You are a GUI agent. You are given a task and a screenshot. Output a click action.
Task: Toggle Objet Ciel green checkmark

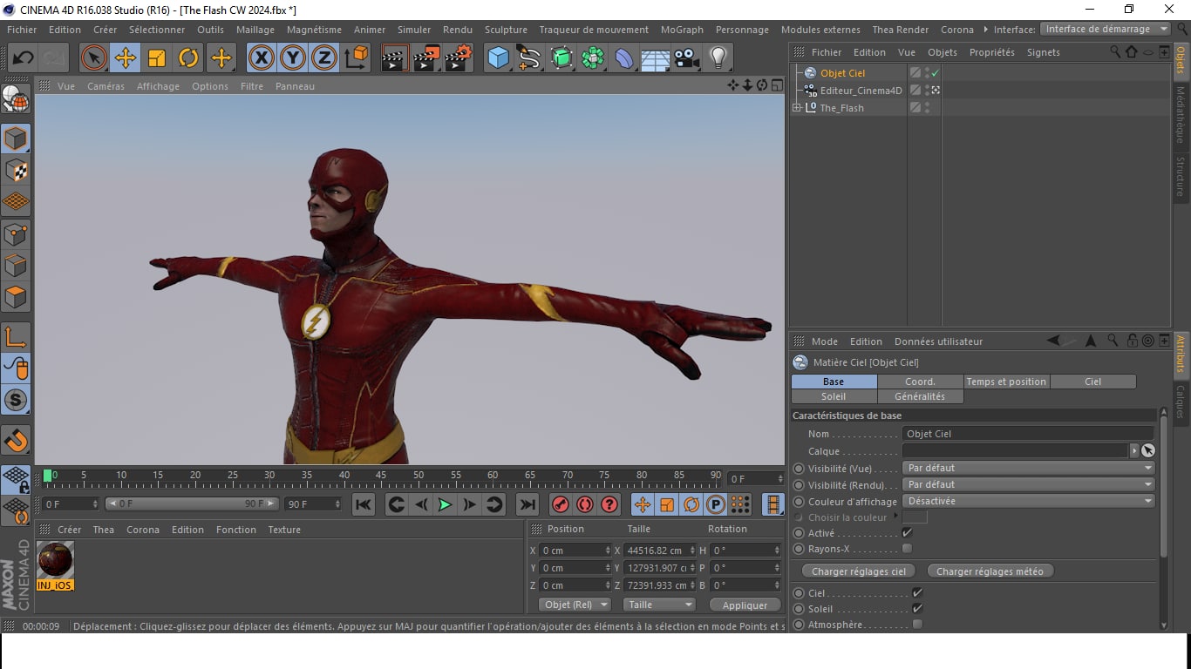936,73
